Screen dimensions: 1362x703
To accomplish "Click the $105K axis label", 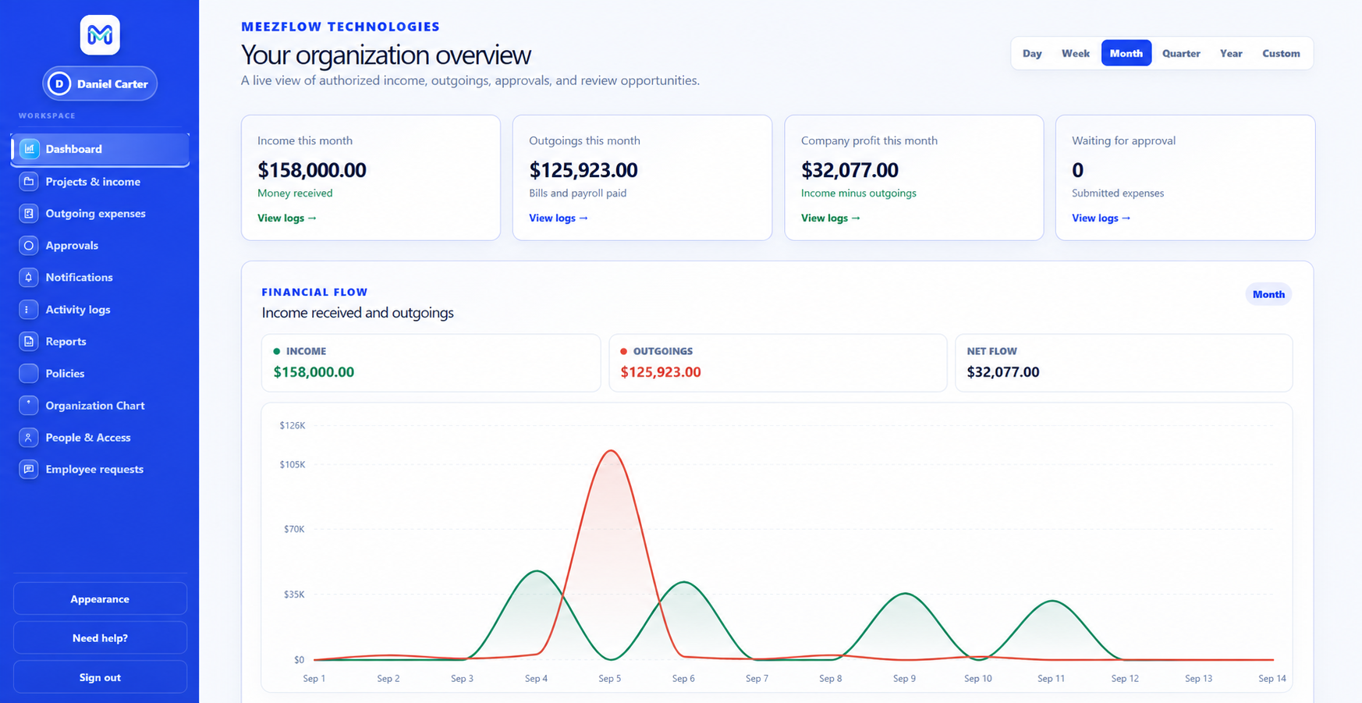I will click(293, 464).
